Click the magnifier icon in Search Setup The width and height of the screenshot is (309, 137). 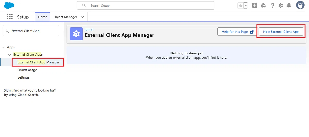click(x=84, y=5)
